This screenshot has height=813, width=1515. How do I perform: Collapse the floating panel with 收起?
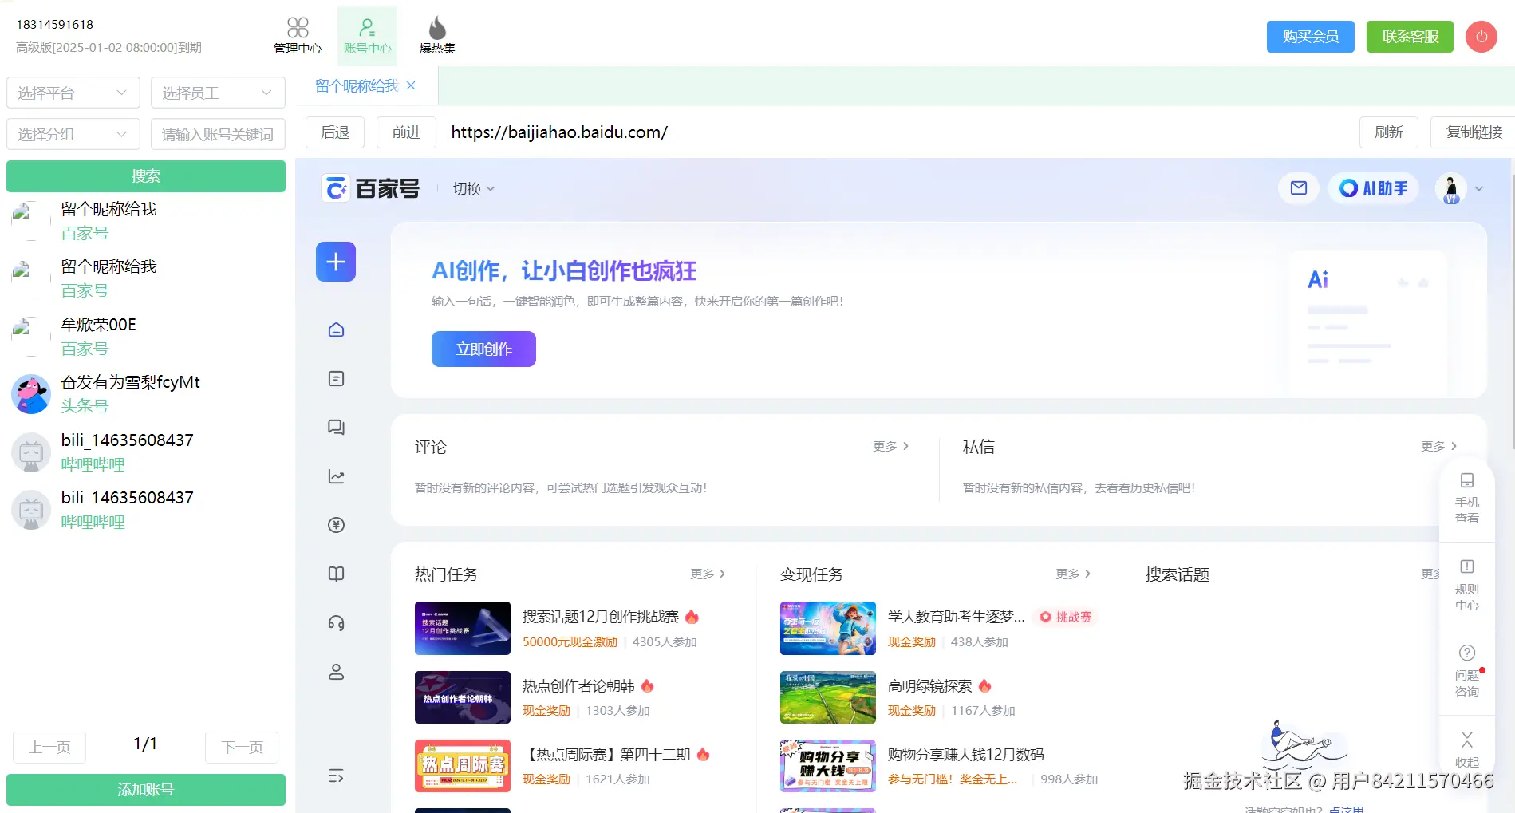[1466, 750]
